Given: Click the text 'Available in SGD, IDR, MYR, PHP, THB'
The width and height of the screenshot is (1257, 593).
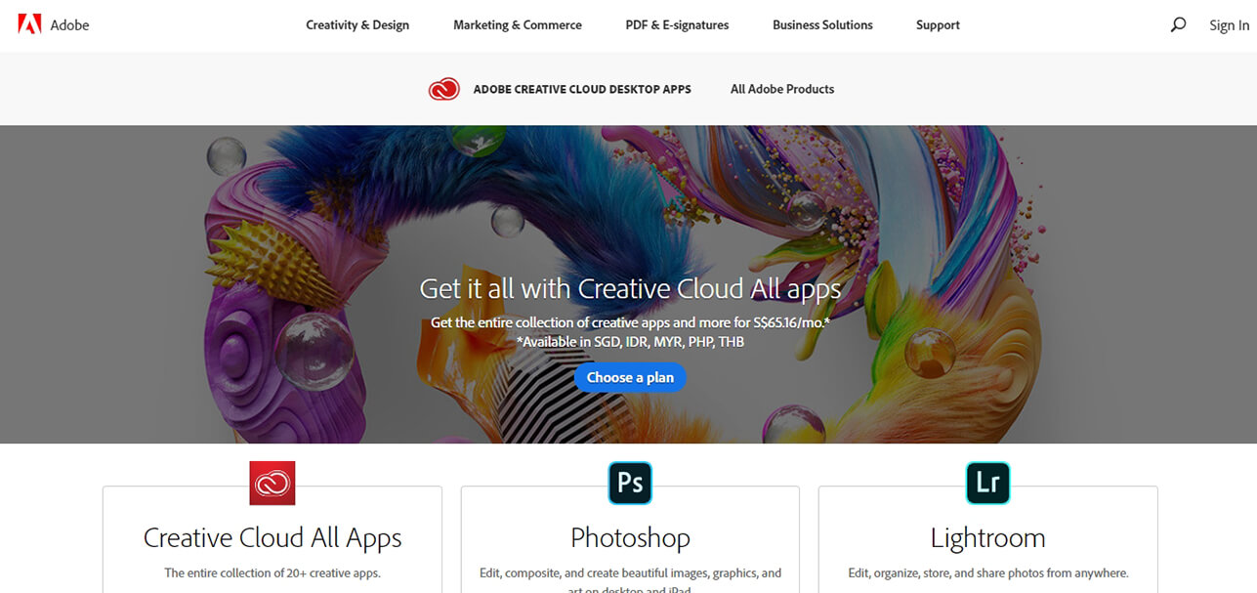Looking at the screenshot, I should coord(631,342).
